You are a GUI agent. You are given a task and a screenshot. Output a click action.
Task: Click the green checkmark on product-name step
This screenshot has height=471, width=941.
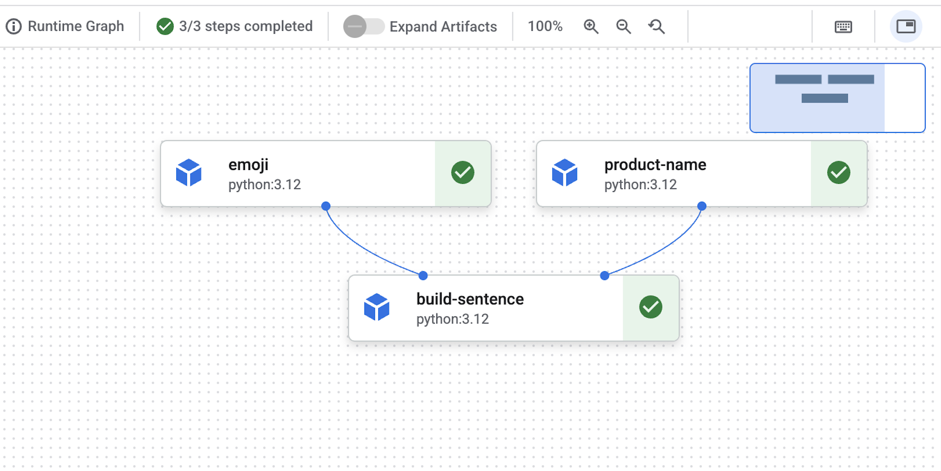[x=839, y=173]
